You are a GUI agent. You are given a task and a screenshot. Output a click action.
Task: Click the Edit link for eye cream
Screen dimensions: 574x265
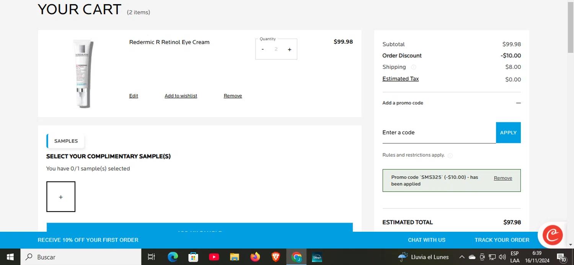click(134, 96)
